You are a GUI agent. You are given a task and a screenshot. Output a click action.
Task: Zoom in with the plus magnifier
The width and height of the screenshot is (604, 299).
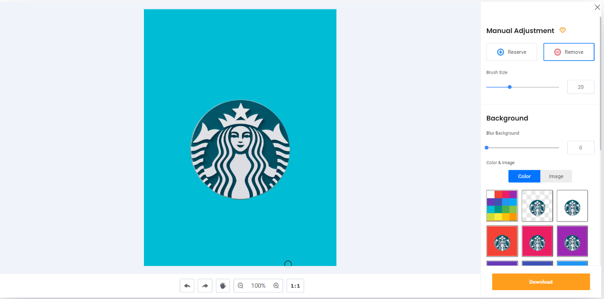(x=277, y=286)
